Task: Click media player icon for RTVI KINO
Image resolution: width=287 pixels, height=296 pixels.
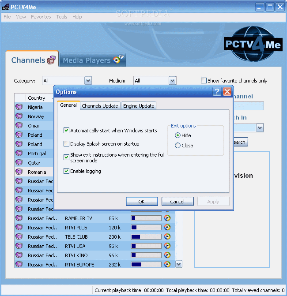Action: point(167,255)
